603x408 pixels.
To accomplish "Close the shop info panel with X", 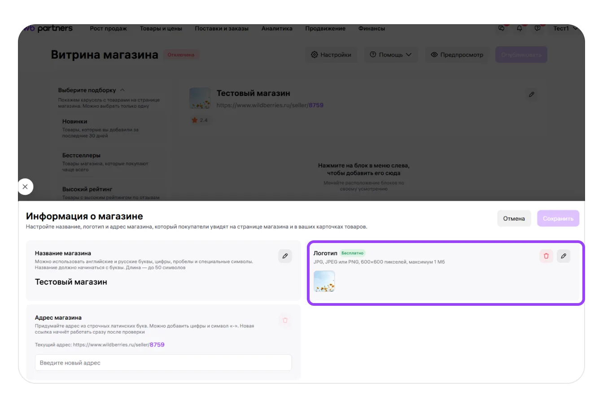I will click(25, 187).
